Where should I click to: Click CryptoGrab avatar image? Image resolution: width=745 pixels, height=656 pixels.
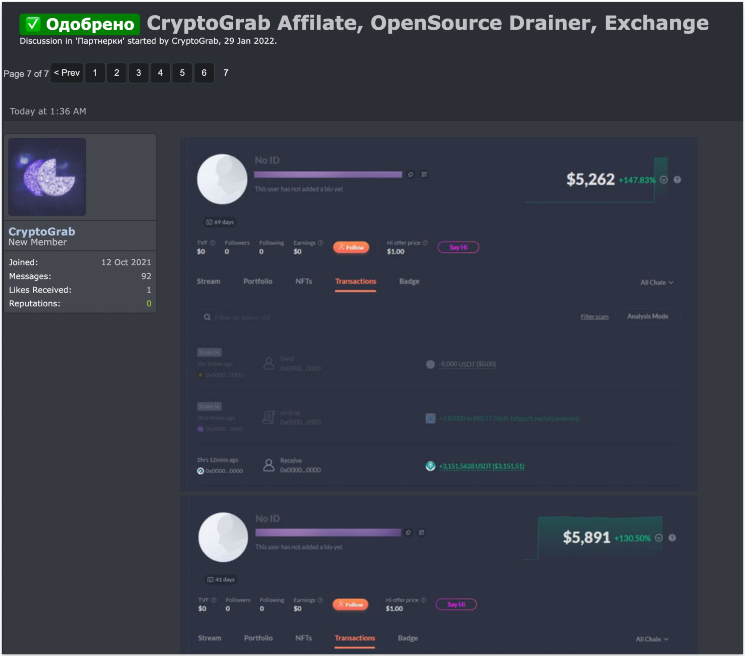coord(47,177)
